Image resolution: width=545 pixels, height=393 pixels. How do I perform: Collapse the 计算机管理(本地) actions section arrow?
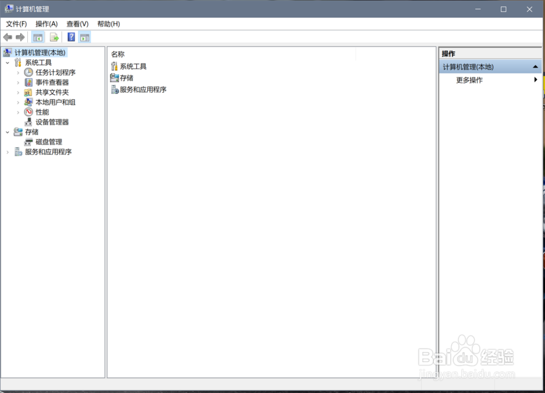(535, 66)
